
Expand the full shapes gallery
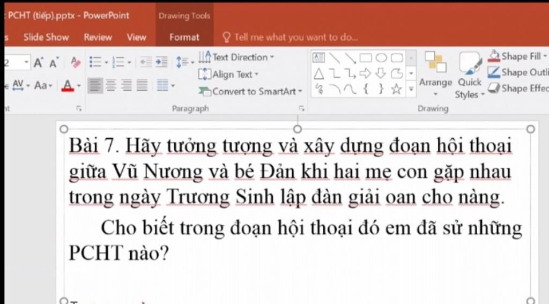pos(411,90)
